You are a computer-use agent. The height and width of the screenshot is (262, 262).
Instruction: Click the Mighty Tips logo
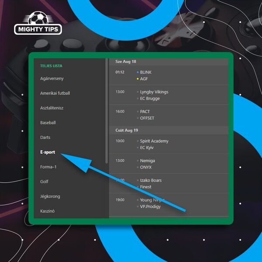(38, 23)
